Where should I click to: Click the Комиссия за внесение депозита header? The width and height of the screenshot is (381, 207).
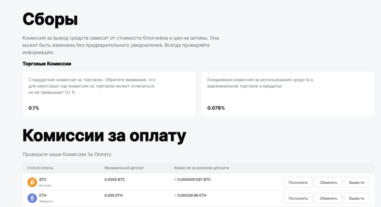[x=201, y=168]
